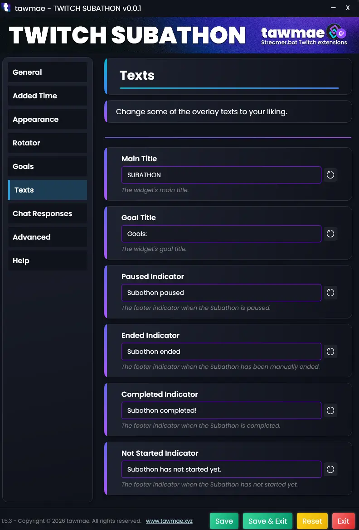
Task: Open the General settings tab
Action: click(48, 72)
